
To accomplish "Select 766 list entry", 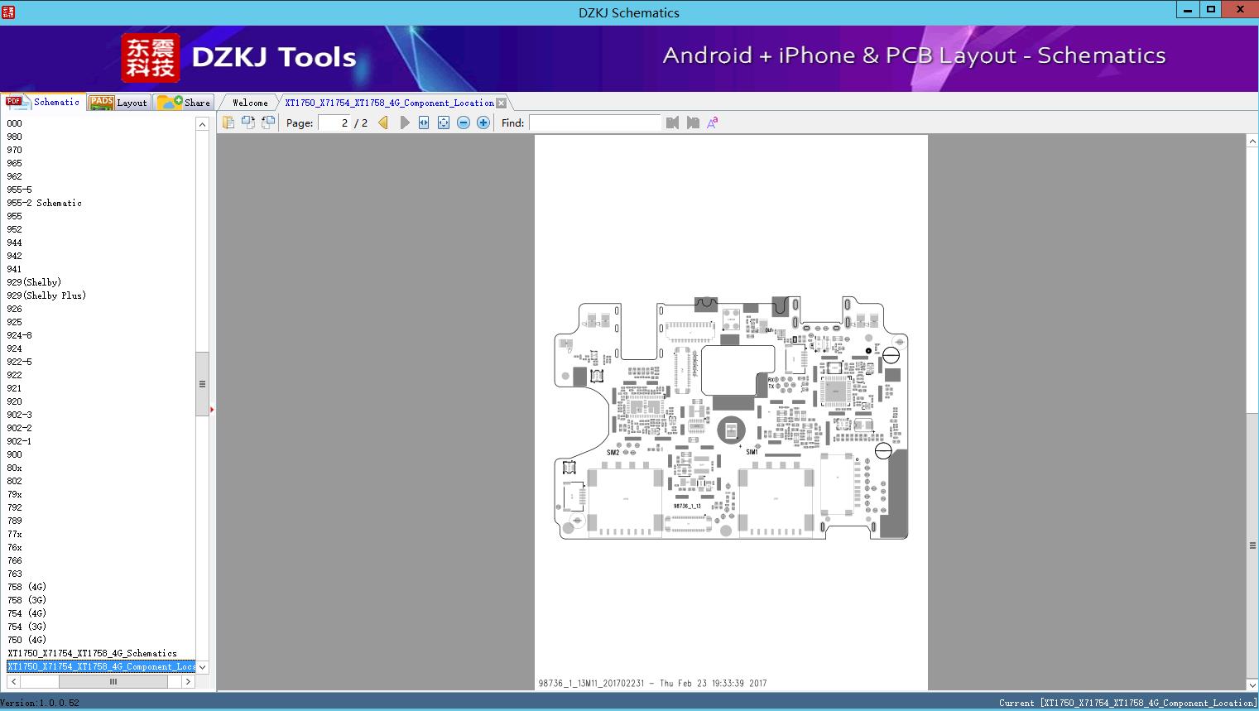I will pyautogui.click(x=14, y=560).
